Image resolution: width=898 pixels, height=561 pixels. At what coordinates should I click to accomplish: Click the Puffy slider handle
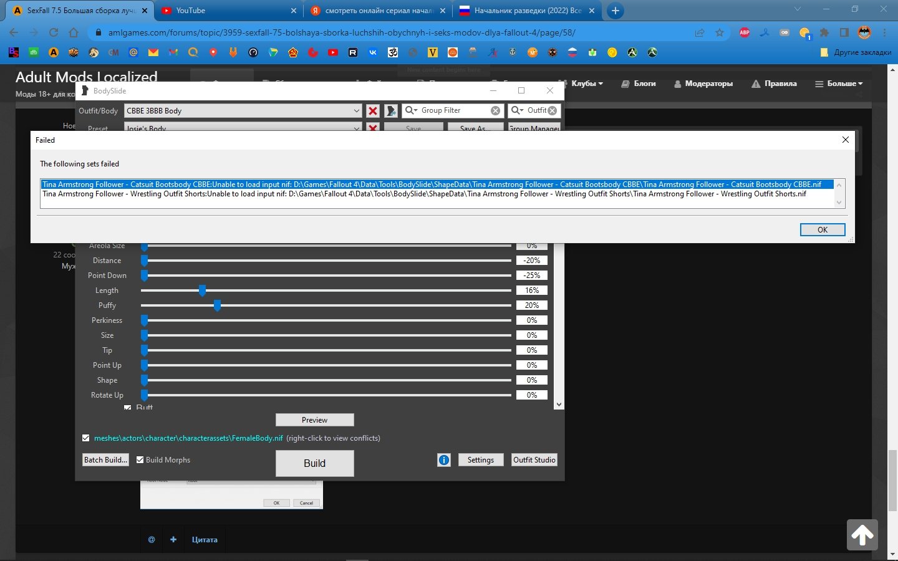217,305
